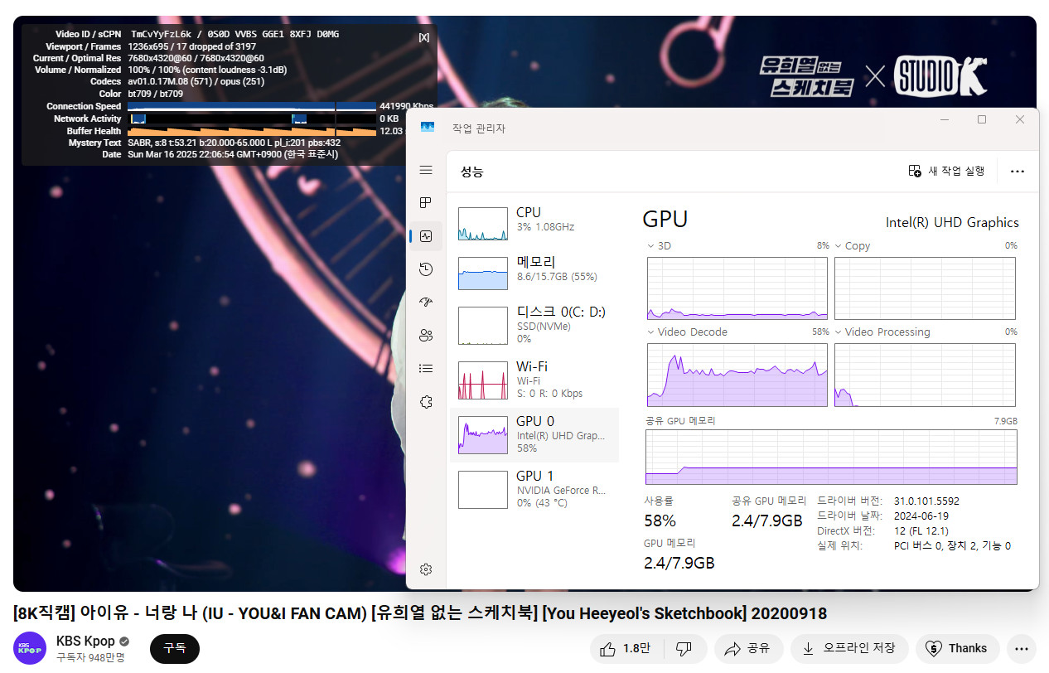Click 공유 (share) button under video
The image size is (1049, 673).
[x=747, y=648]
